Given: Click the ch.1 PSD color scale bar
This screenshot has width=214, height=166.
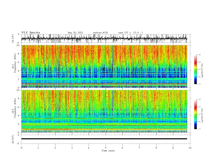Looking at the screenshot, I should click(x=195, y=69).
